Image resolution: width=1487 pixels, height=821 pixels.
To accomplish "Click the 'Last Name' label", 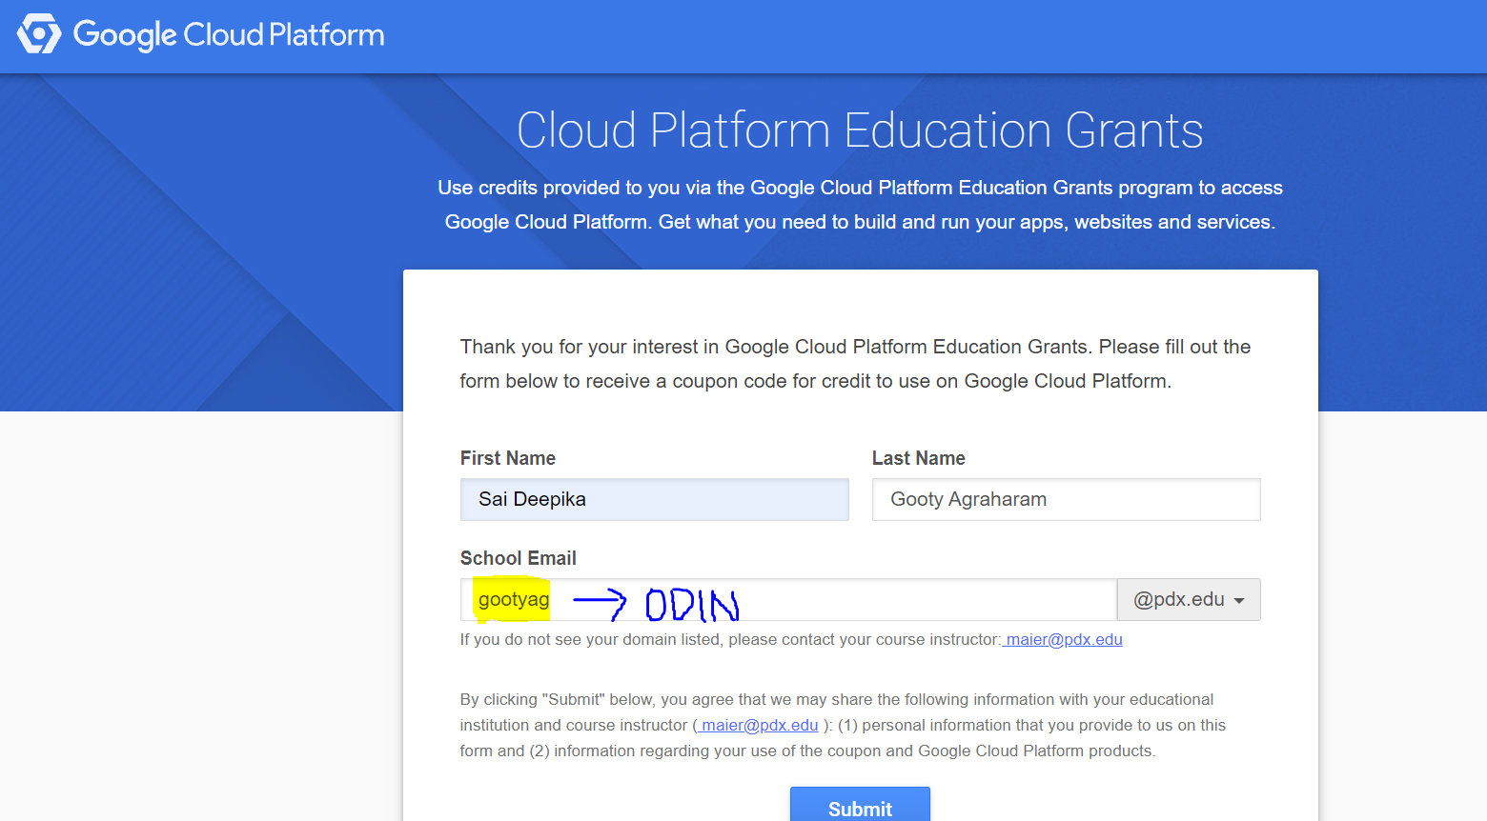I will pyautogui.click(x=919, y=458).
